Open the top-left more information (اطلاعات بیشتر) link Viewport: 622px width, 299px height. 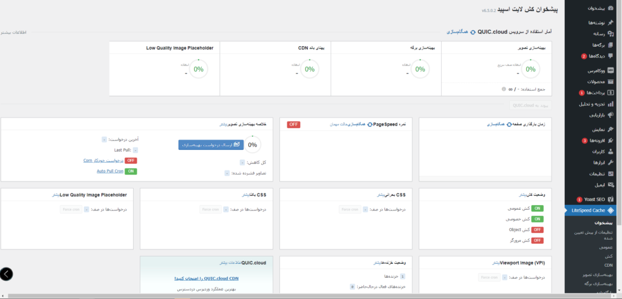(x=13, y=32)
